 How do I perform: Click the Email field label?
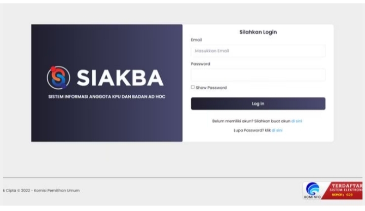(196, 40)
